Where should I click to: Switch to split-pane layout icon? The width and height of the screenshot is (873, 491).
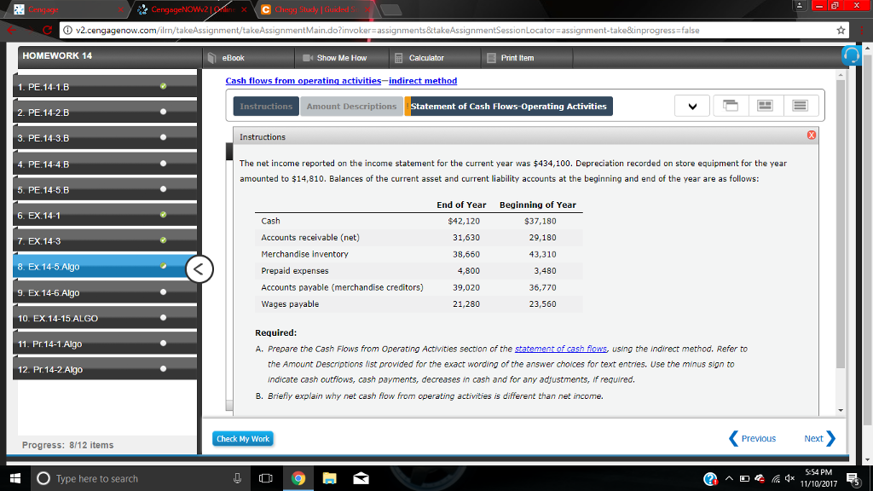coord(765,105)
